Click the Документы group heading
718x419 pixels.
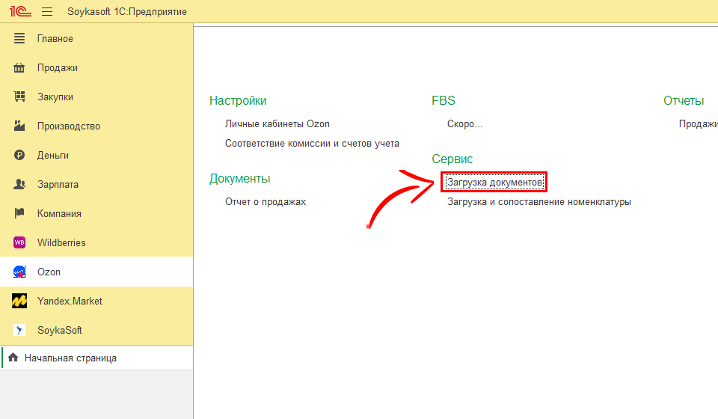point(239,179)
